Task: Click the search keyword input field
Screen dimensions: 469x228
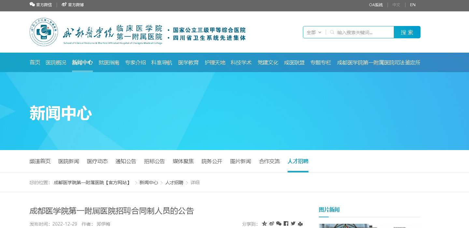Action: 363,32
